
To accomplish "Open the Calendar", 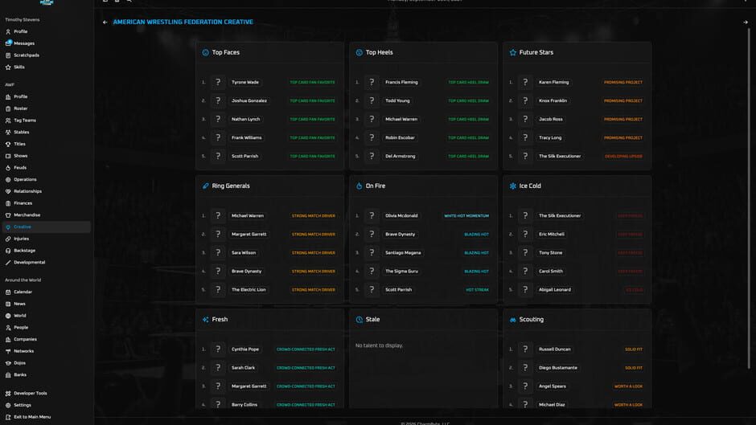I will pyautogui.click(x=23, y=292).
